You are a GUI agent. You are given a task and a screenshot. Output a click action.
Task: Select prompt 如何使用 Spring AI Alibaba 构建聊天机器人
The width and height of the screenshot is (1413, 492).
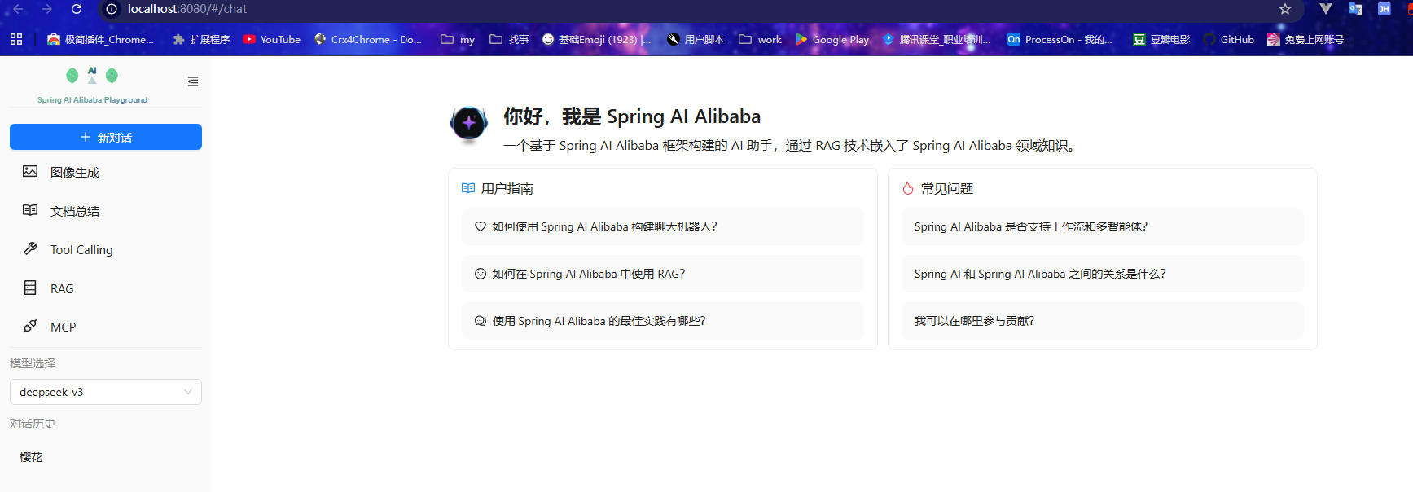(663, 226)
